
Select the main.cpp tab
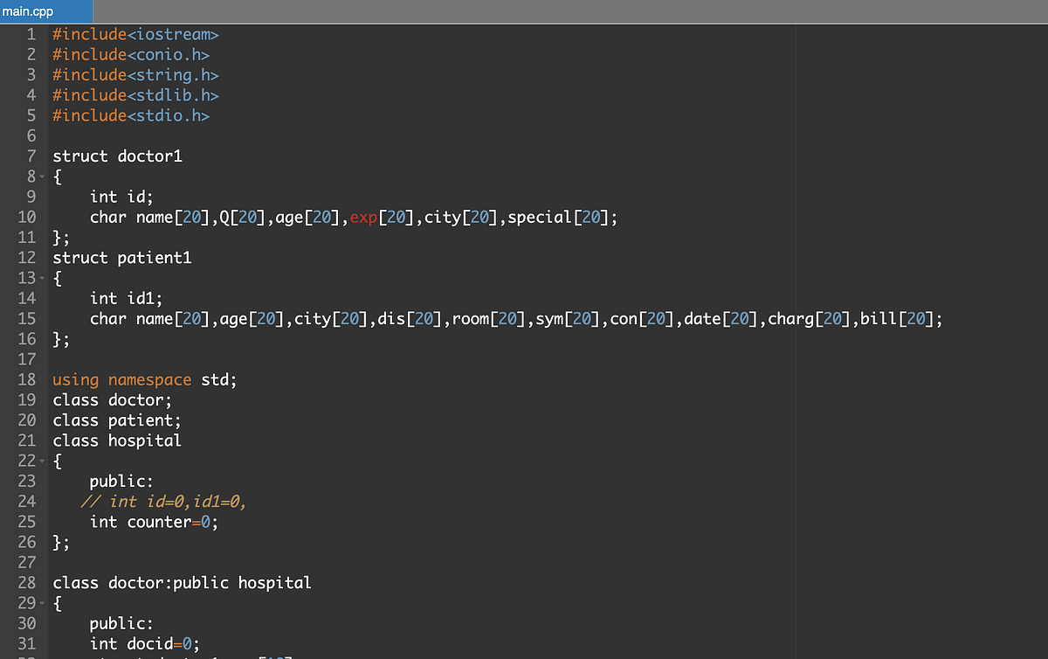[x=26, y=11]
